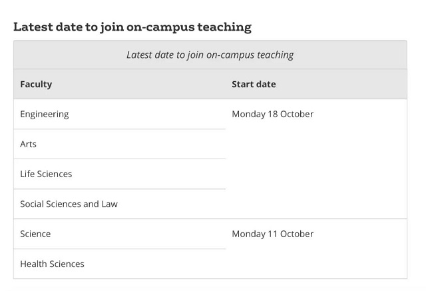This screenshot has height=291, width=426.
Task: Click the word Life in Life Sciences row
Action: [x=27, y=174]
